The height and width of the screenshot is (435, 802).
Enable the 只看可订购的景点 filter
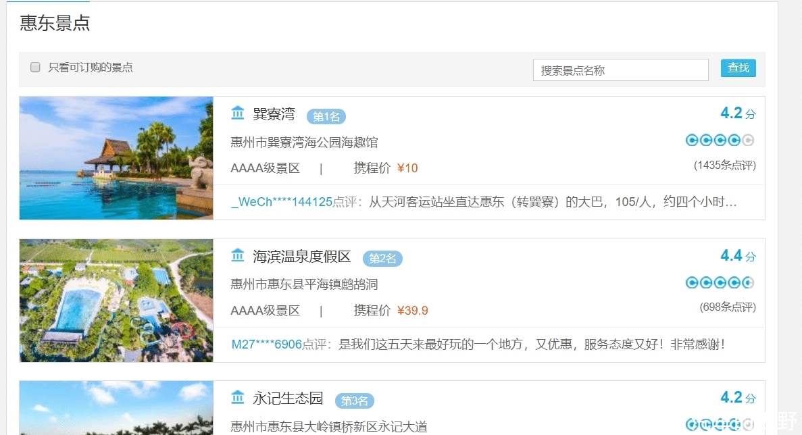(x=35, y=68)
